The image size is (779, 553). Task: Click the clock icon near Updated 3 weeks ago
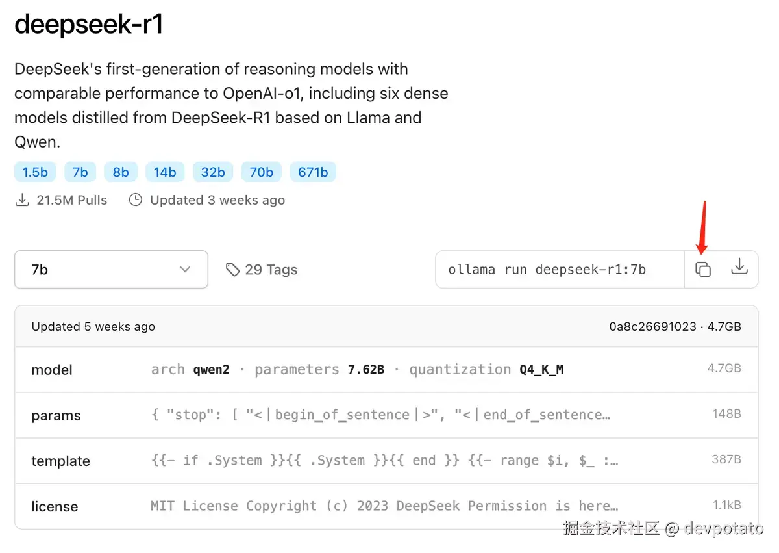[135, 200]
